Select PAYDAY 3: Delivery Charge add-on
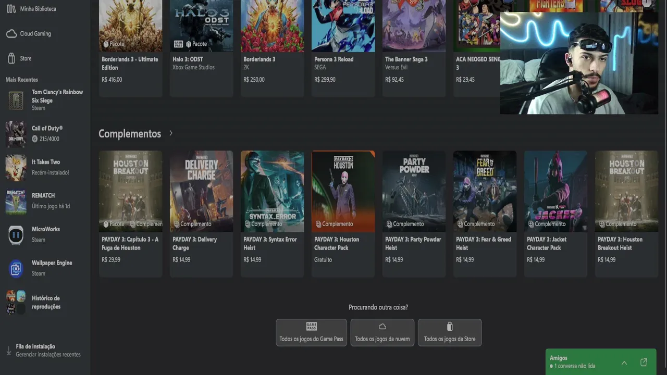 pyautogui.click(x=201, y=214)
